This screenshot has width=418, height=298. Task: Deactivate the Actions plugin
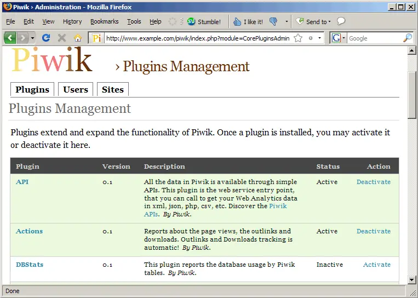(374, 231)
